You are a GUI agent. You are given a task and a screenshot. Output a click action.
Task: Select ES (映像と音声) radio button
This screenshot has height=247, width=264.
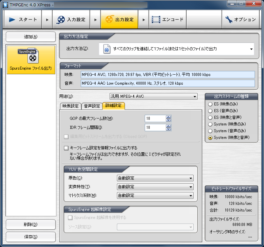210,117
